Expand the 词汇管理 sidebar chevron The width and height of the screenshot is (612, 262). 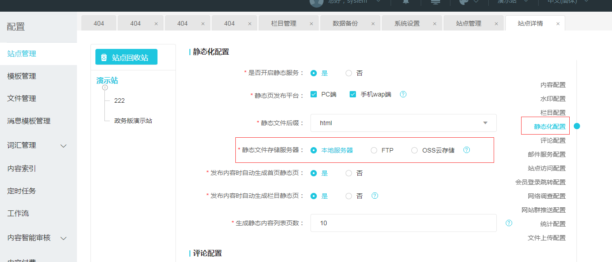(63, 146)
